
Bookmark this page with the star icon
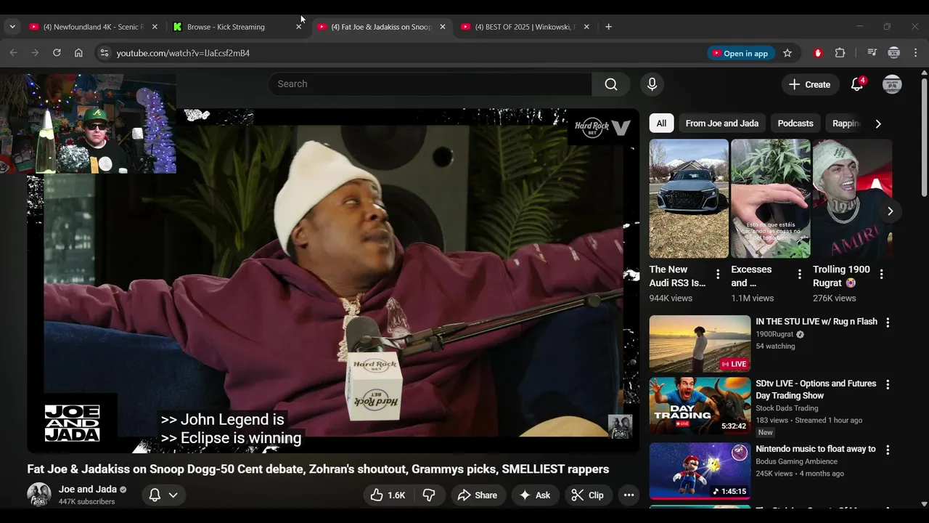[787, 53]
